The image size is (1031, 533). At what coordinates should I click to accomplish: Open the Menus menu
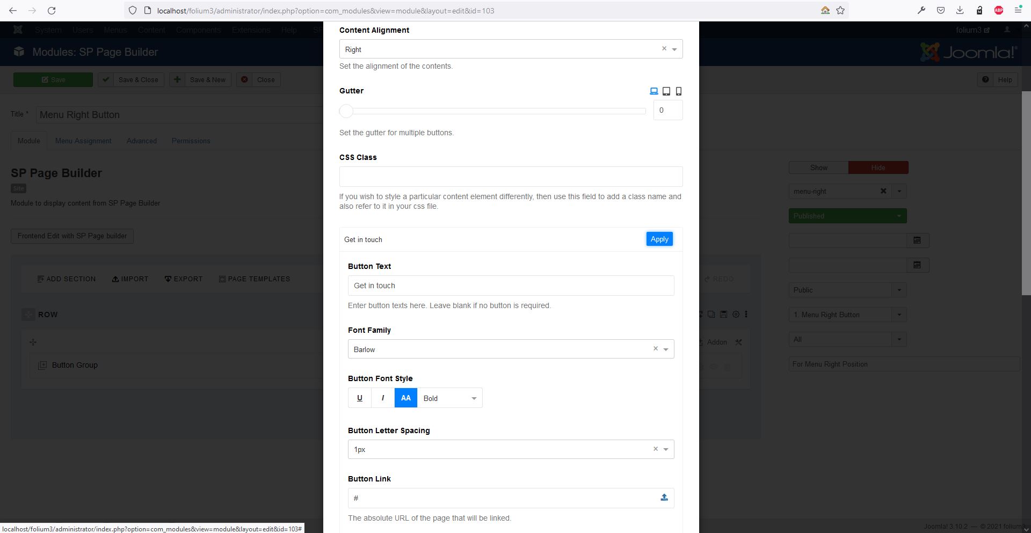point(115,30)
